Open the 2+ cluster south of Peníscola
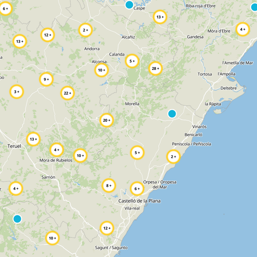 click(x=173, y=157)
